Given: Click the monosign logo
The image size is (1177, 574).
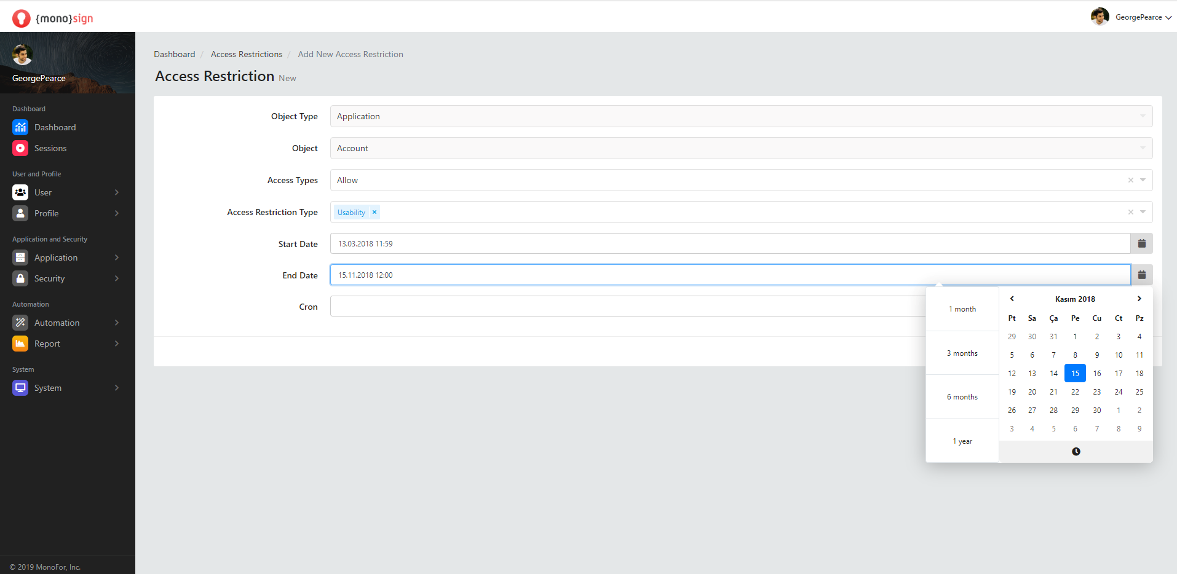Looking at the screenshot, I should [53, 18].
